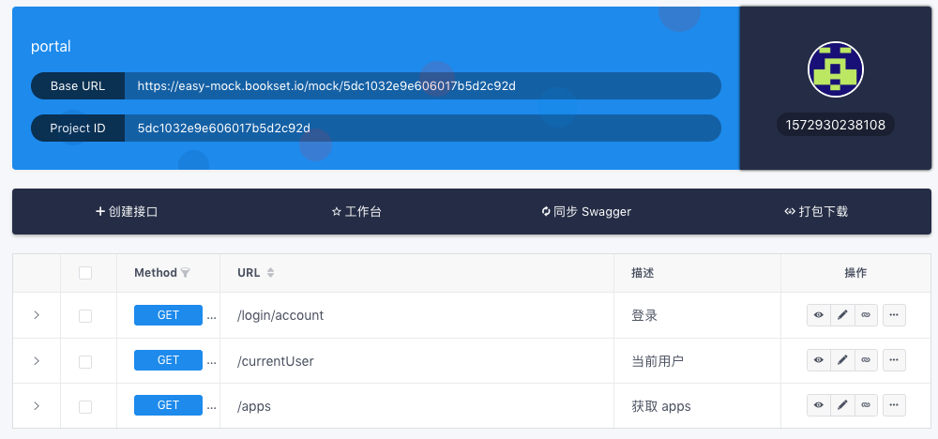Open the 工作台 workbench
Viewport: 938px width, 439px height.
coord(356,212)
